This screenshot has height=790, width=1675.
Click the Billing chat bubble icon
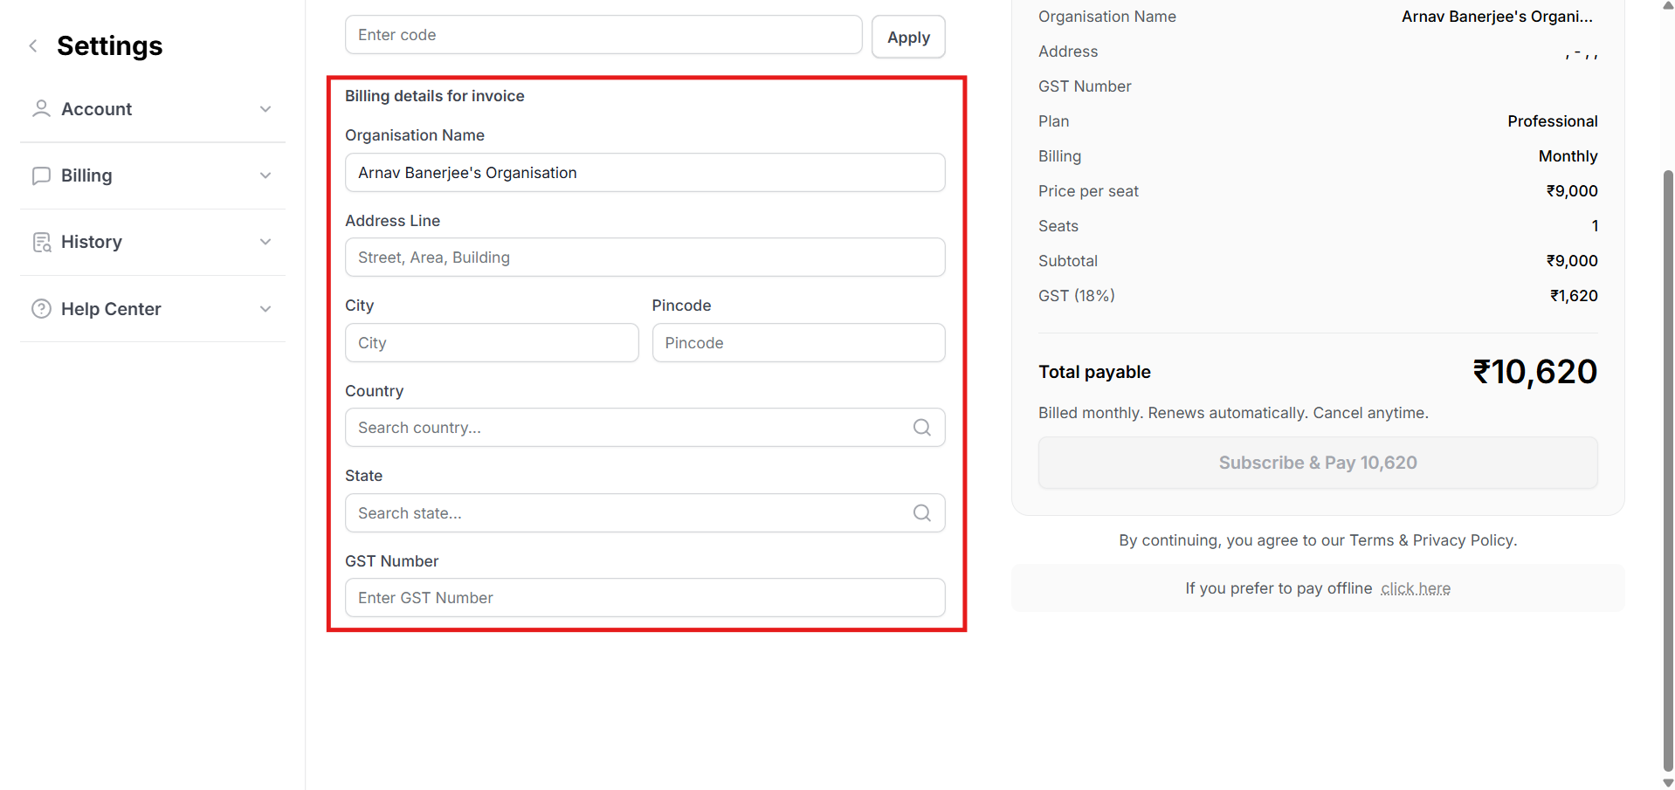coord(41,175)
